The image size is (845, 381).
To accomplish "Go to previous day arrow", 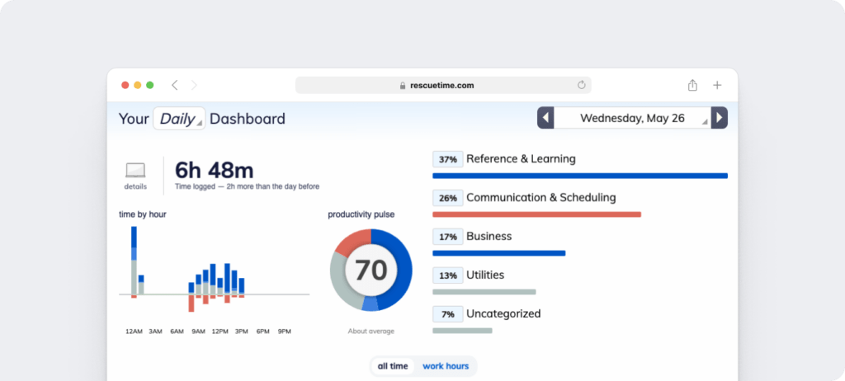I will (x=545, y=118).
